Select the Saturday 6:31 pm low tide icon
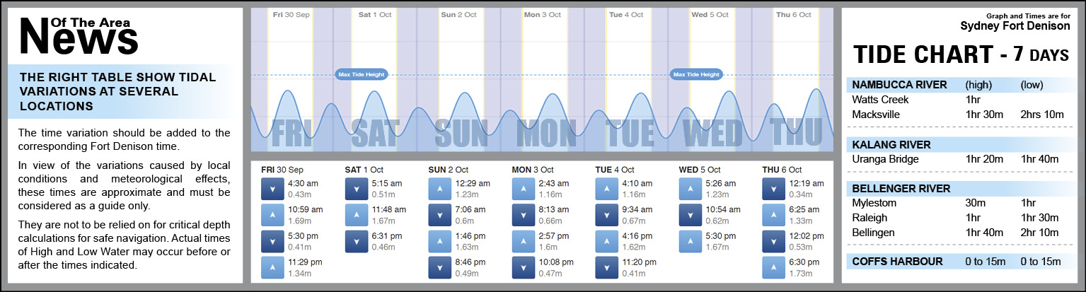 tap(355, 241)
